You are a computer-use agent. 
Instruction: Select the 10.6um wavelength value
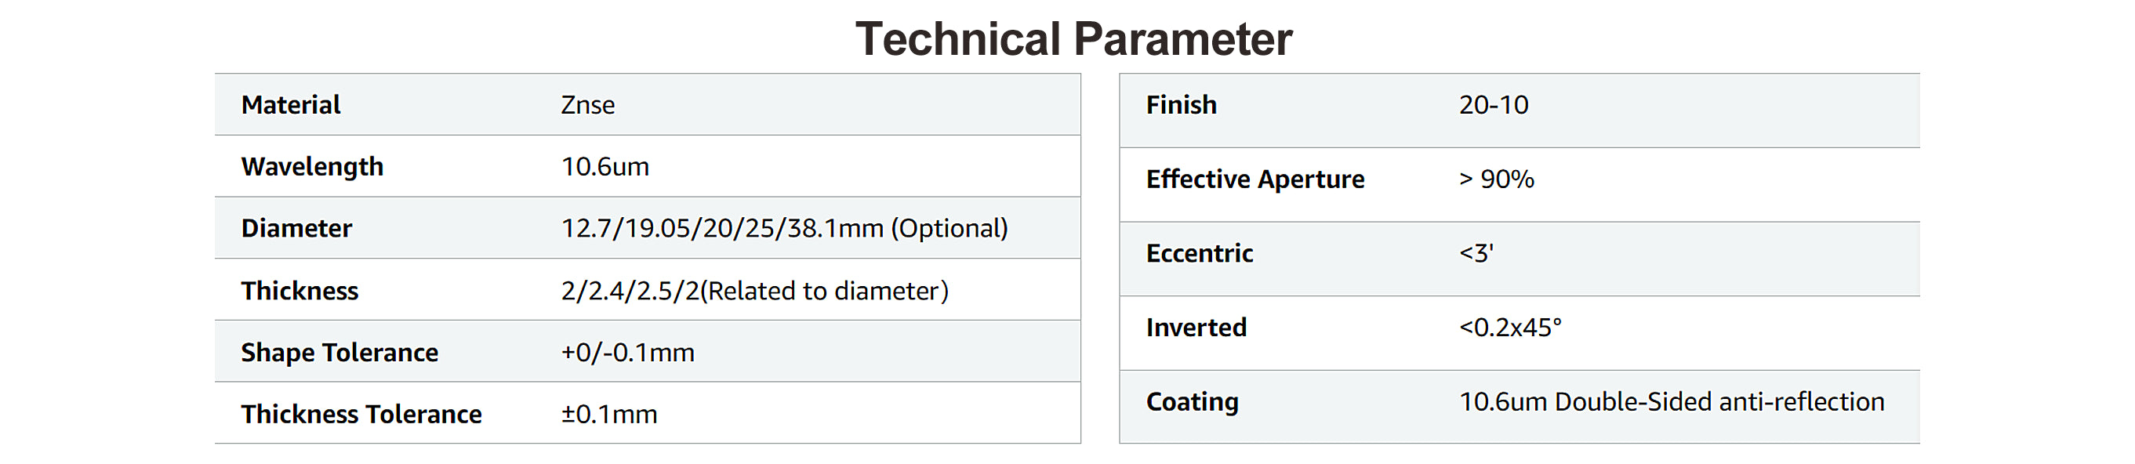pos(605,166)
